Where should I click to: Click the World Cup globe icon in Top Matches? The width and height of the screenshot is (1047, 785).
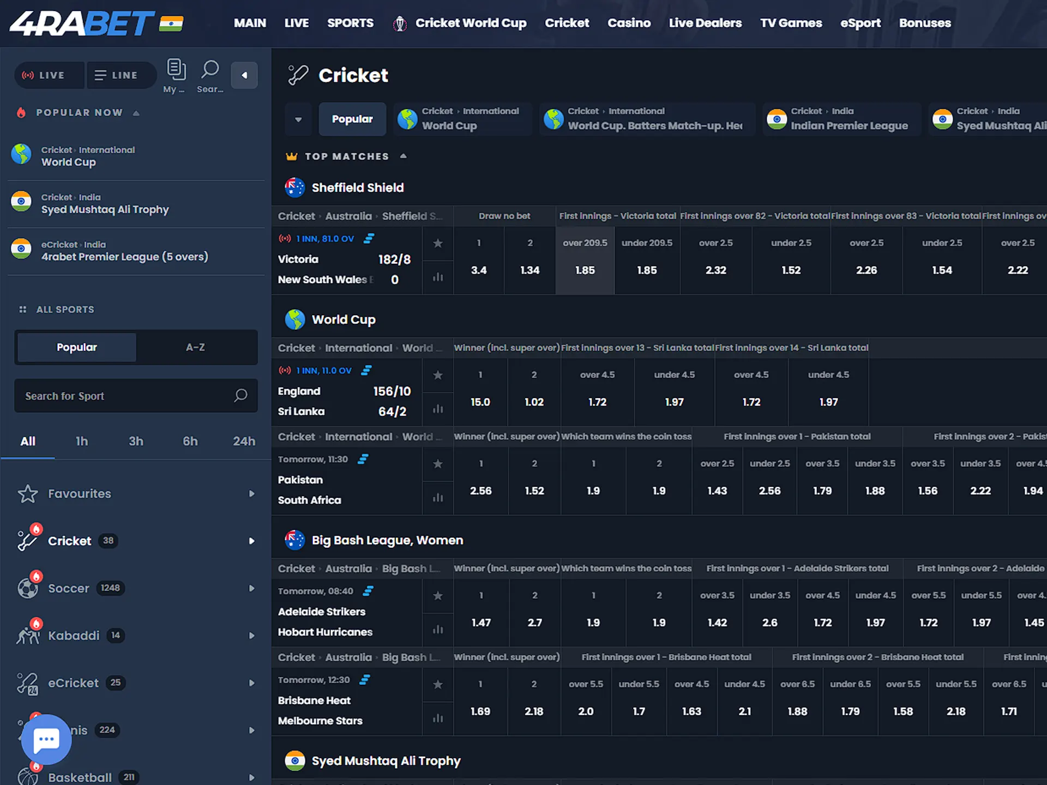pos(295,319)
